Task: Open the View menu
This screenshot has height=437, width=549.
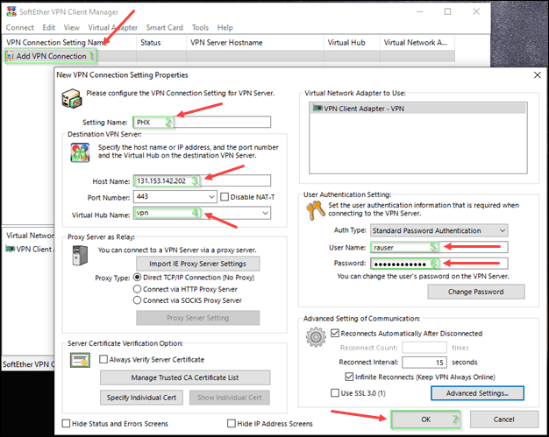Action: tap(71, 28)
